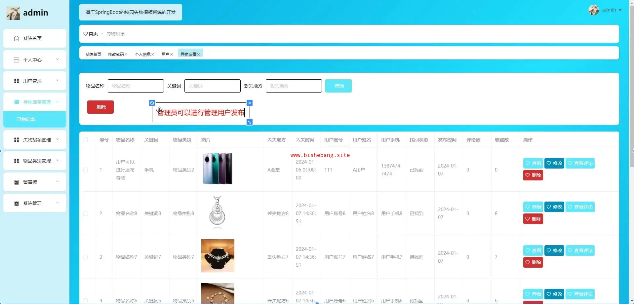Switch to the 用户 tab

tap(165, 55)
